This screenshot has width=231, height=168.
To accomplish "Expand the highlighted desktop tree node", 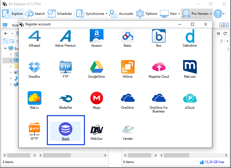I will [x=11, y=60].
